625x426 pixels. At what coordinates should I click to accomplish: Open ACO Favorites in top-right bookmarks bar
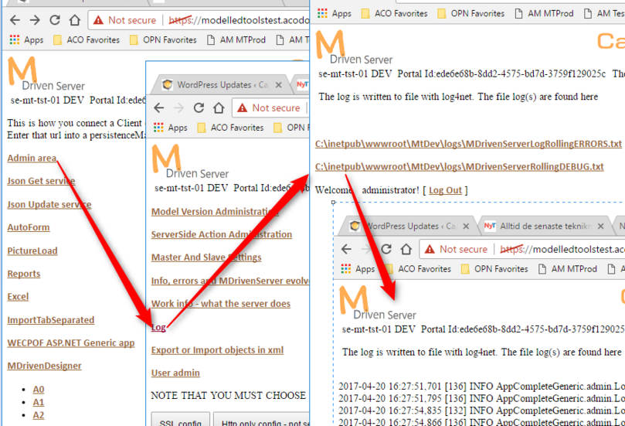pyautogui.click(x=394, y=14)
